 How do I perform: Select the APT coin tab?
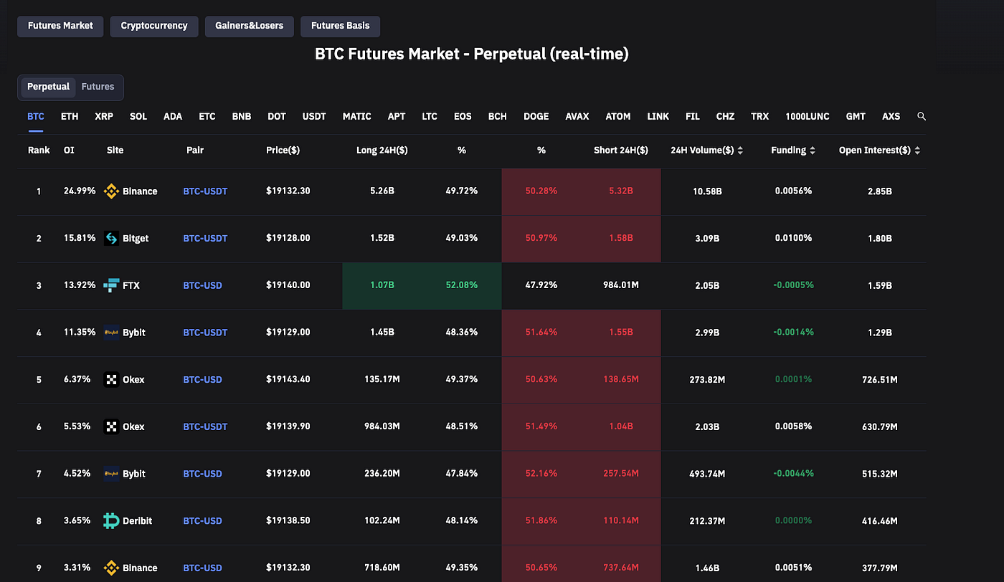point(397,116)
